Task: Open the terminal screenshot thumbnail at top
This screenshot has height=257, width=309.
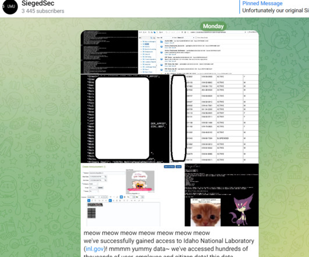Action: pyautogui.click(x=109, y=52)
